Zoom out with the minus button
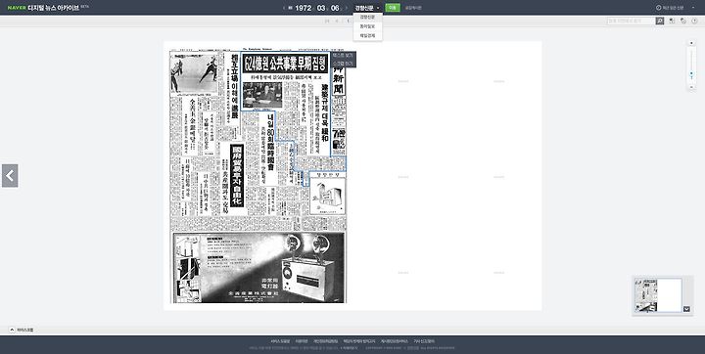705x354 pixels. (691, 87)
